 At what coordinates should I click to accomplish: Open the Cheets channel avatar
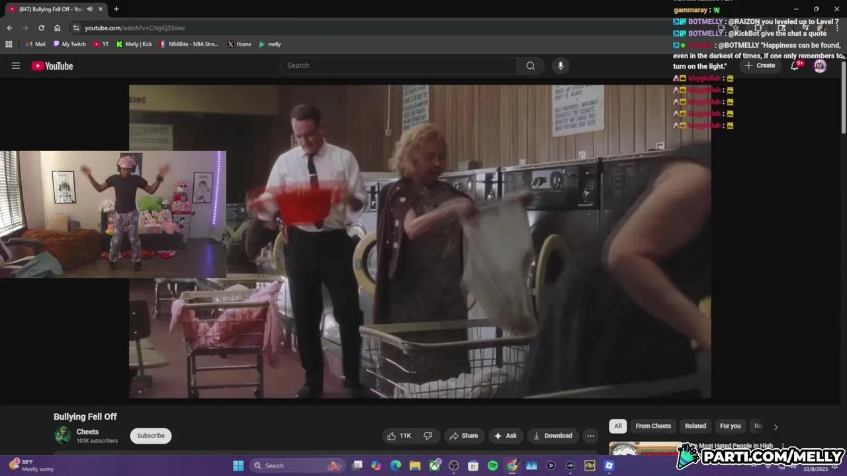click(x=63, y=435)
